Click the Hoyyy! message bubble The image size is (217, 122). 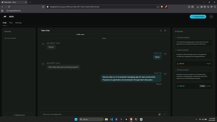pyautogui.click(x=51, y=47)
